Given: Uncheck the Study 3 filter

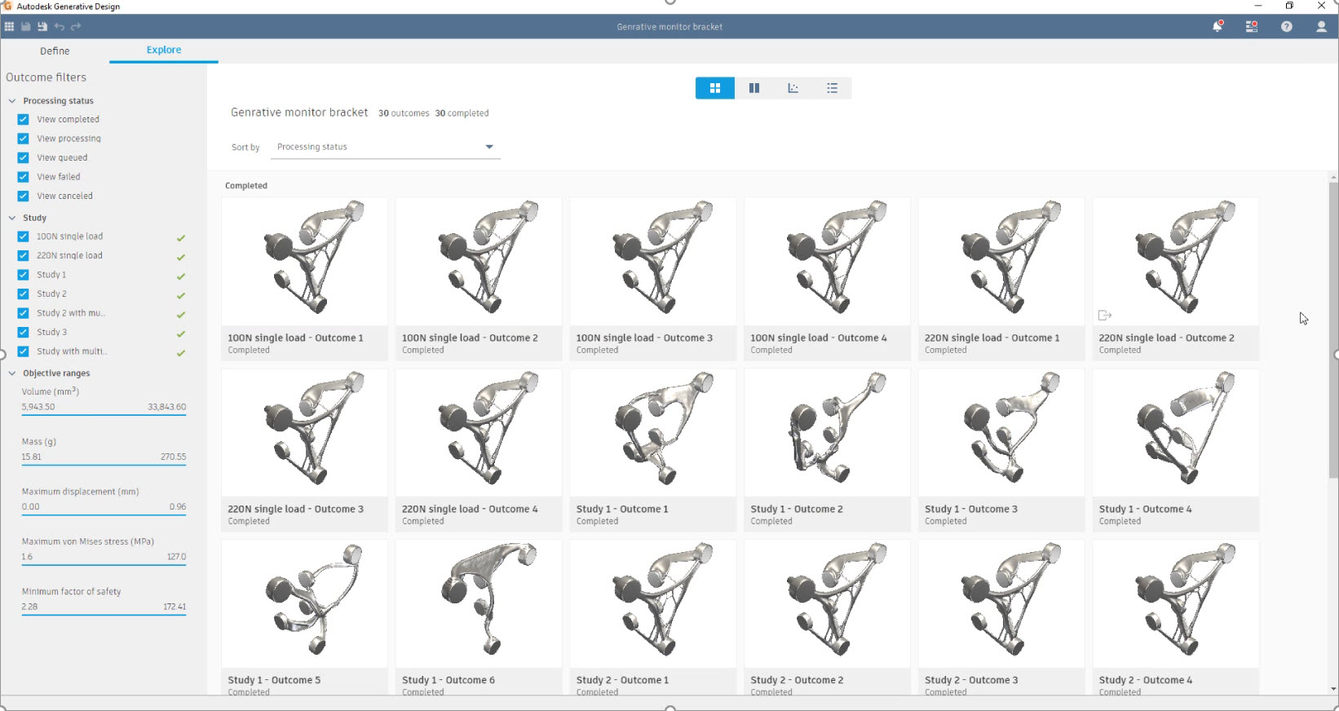Looking at the screenshot, I should [x=23, y=332].
